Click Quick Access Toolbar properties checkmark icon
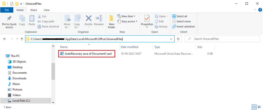 (12, 4)
